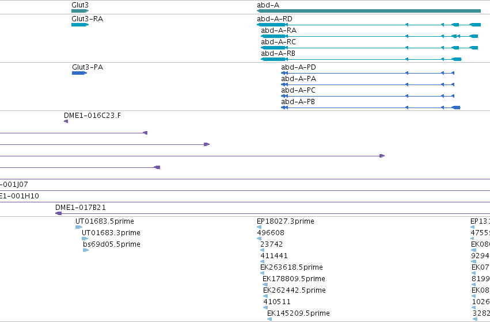The image size is (490, 322).
Task: Click the EK262442.5prime label
Action: [294, 290]
